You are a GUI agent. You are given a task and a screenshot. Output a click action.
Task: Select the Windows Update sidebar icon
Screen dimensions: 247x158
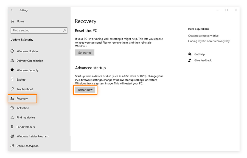coord(13,51)
